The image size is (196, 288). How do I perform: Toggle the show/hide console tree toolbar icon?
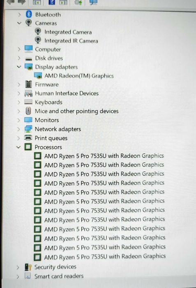37,2
